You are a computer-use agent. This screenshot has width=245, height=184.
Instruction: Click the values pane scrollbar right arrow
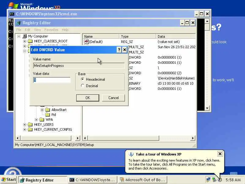(x=193, y=138)
